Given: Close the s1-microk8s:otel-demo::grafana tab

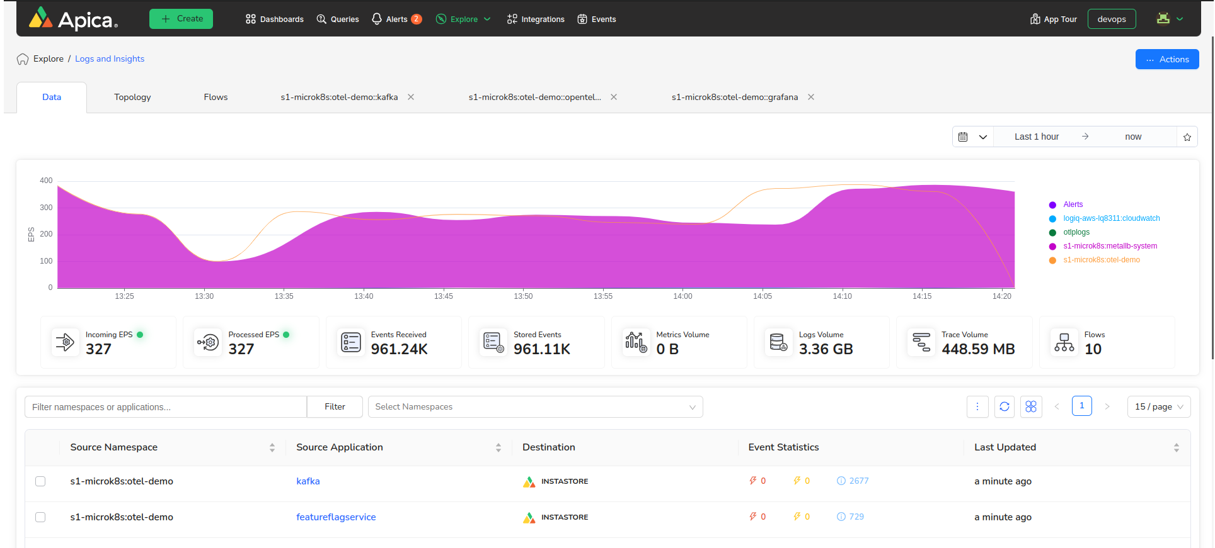Looking at the screenshot, I should tap(811, 98).
